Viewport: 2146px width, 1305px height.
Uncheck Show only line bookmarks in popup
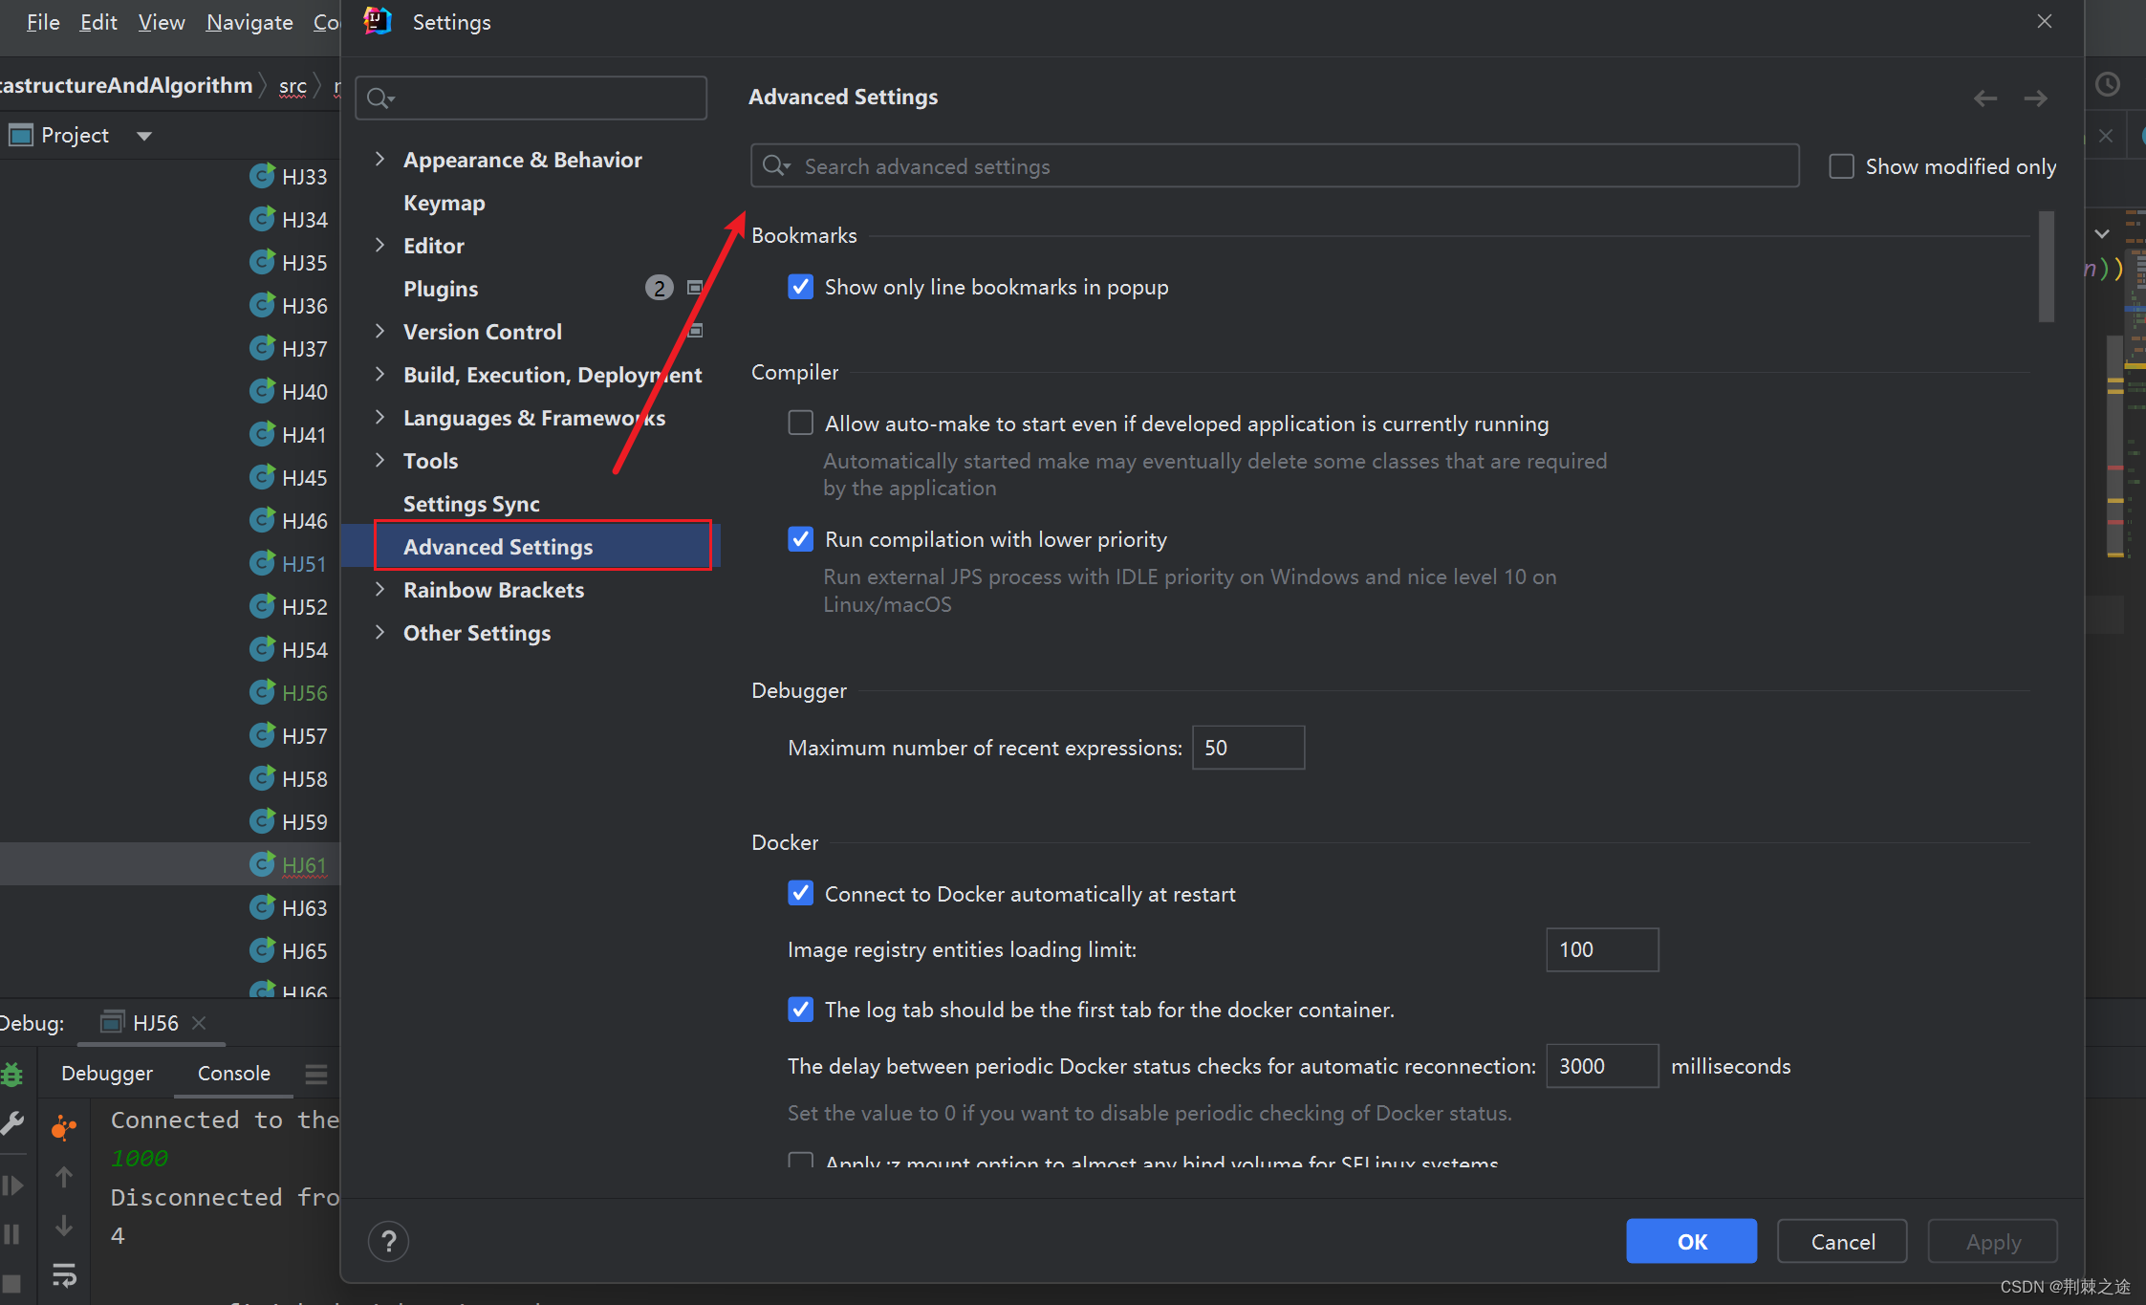click(x=801, y=287)
